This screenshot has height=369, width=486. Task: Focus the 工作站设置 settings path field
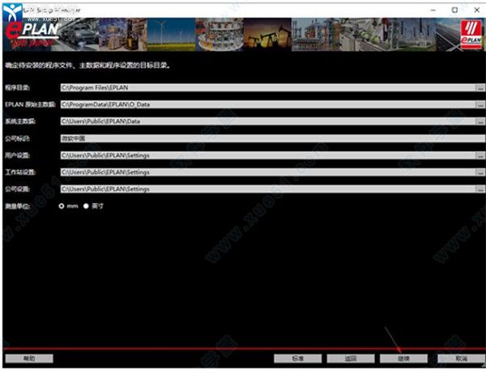tap(268, 172)
